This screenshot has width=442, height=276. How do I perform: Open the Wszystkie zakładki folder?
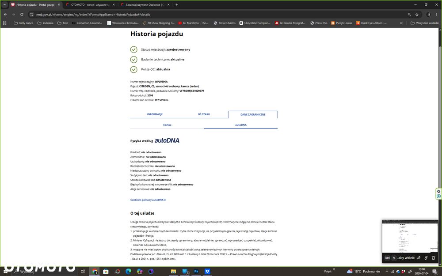coord(424,23)
